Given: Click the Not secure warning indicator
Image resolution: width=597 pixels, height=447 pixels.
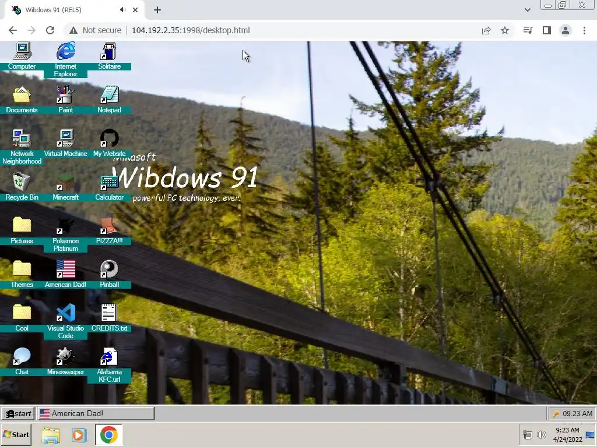Looking at the screenshot, I should (95, 30).
